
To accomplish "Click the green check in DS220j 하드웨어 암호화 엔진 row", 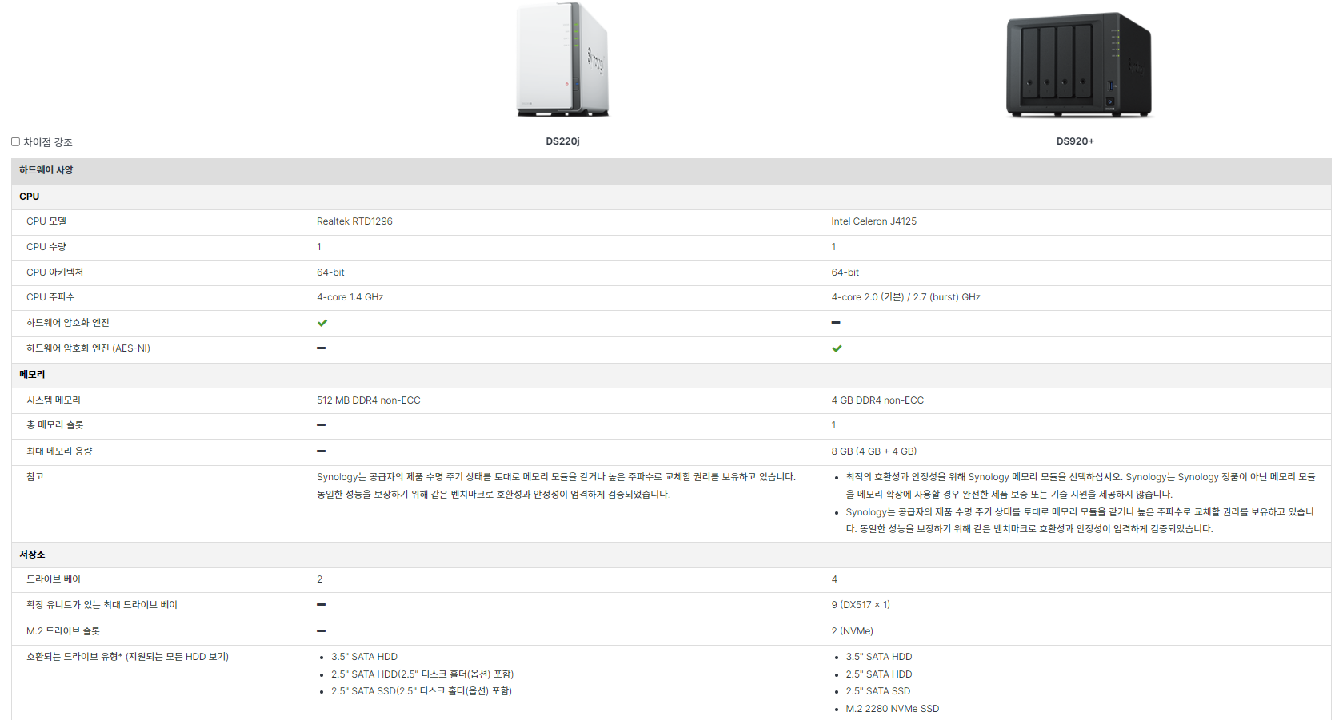I will click(322, 323).
